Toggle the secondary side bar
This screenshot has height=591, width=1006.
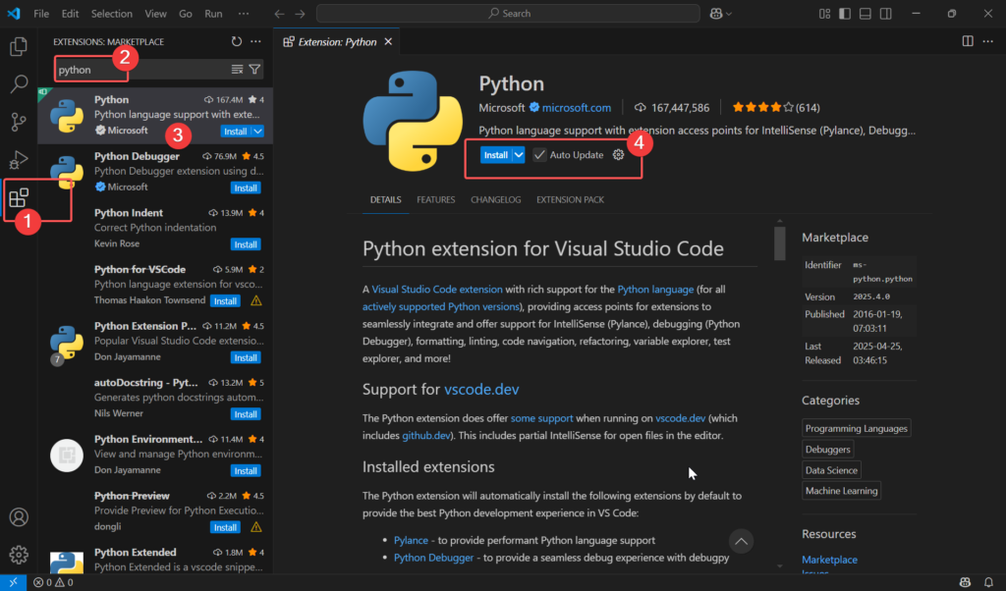[885, 14]
